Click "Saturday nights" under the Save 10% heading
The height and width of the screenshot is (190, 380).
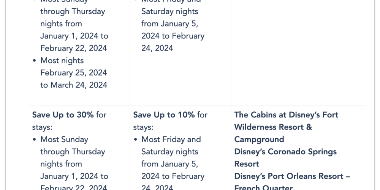point(169,152)
